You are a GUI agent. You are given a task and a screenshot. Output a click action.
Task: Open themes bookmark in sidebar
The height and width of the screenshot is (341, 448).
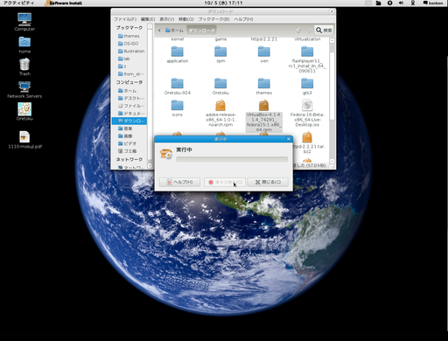pos(129,36)
